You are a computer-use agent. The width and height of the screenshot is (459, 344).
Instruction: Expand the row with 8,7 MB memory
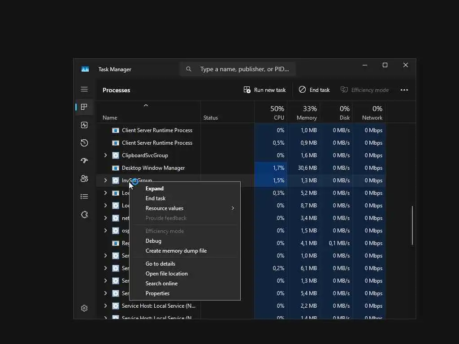pyautogui.click(x=105, y=205)
